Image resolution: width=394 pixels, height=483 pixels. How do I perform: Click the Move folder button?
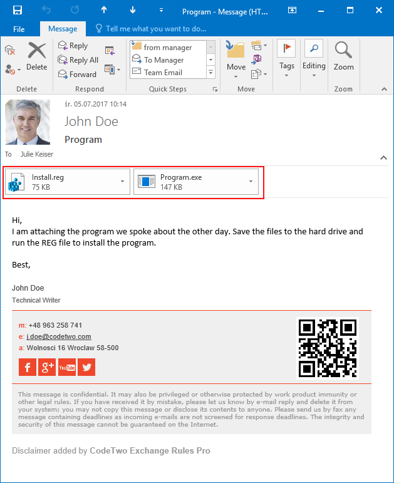236,59
